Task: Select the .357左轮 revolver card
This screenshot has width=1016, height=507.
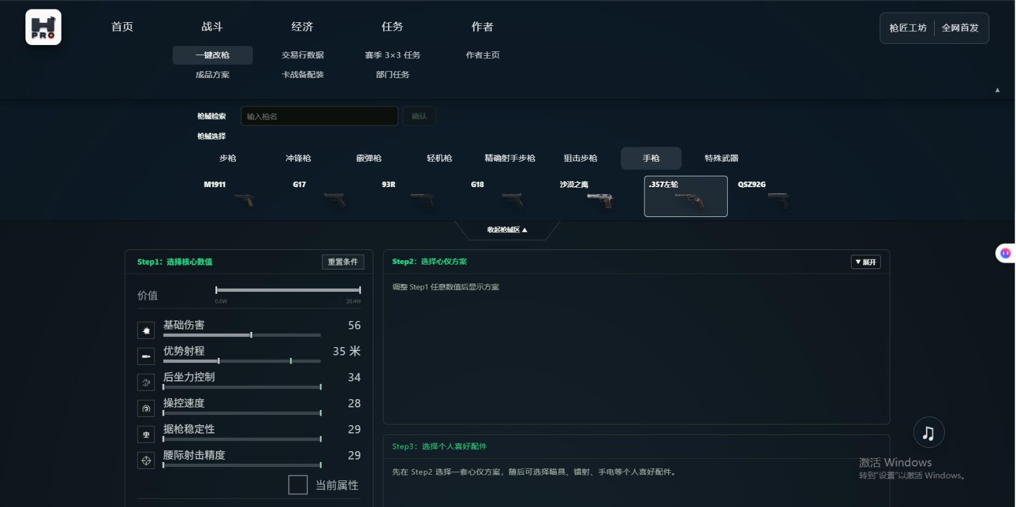Action: (x=686, y=196)
